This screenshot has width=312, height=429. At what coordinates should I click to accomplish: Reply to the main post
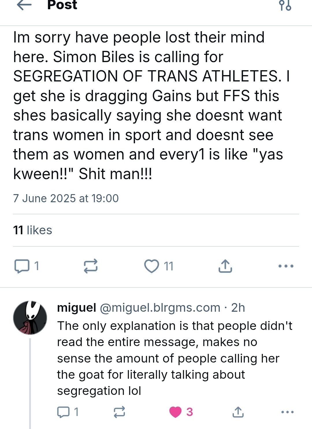coord(22,266)
